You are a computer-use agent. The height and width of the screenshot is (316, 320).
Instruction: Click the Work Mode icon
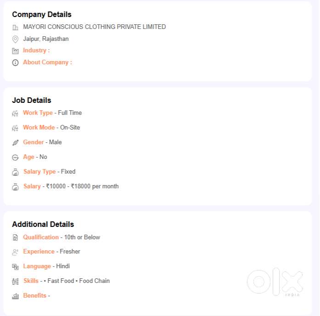click(15, 128)
